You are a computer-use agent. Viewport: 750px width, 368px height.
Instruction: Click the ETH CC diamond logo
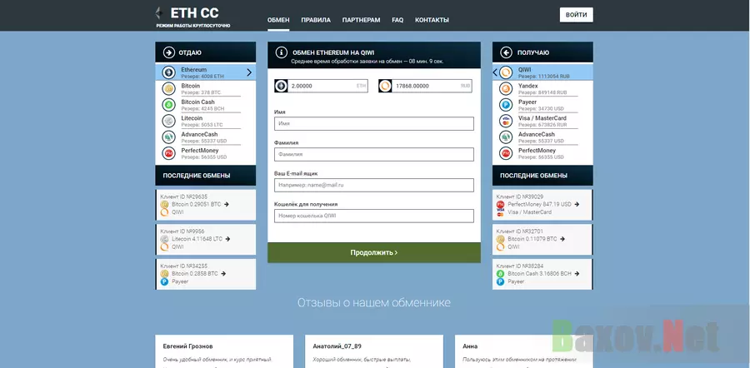(159, 12)
